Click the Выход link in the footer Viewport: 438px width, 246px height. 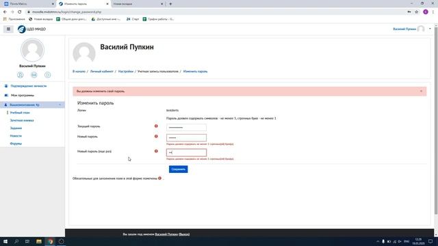tap(184, 234)
